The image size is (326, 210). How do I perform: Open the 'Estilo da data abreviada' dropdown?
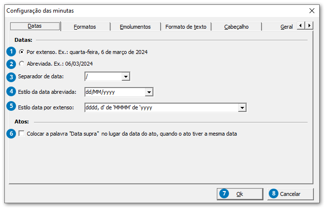click(x=149, y=91)
